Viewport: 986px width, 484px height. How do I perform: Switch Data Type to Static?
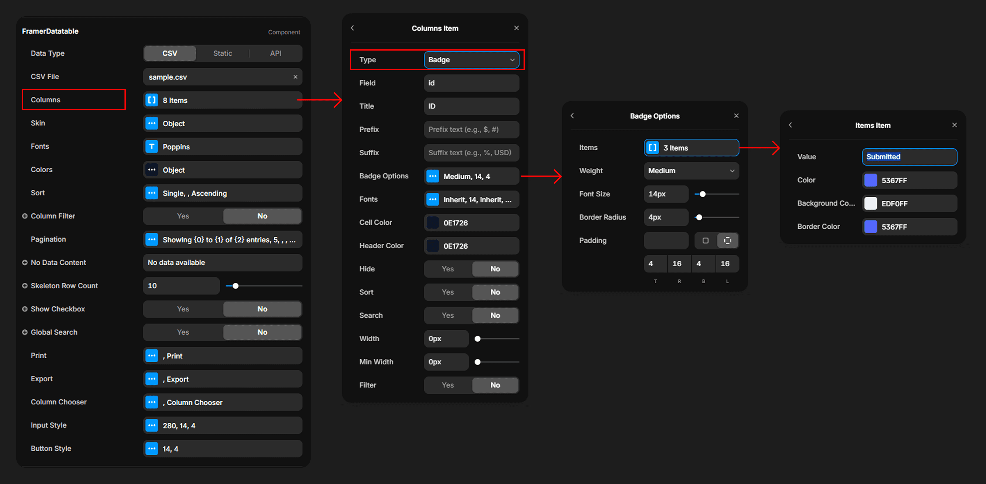[x=223, y=53]
